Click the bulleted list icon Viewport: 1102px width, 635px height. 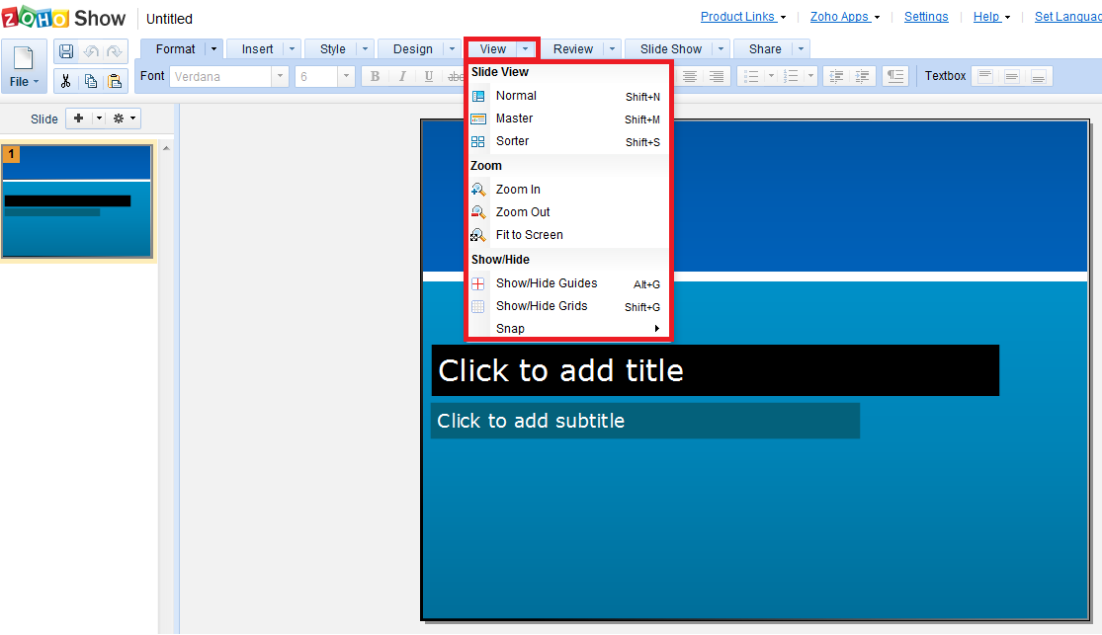(751, 76)
